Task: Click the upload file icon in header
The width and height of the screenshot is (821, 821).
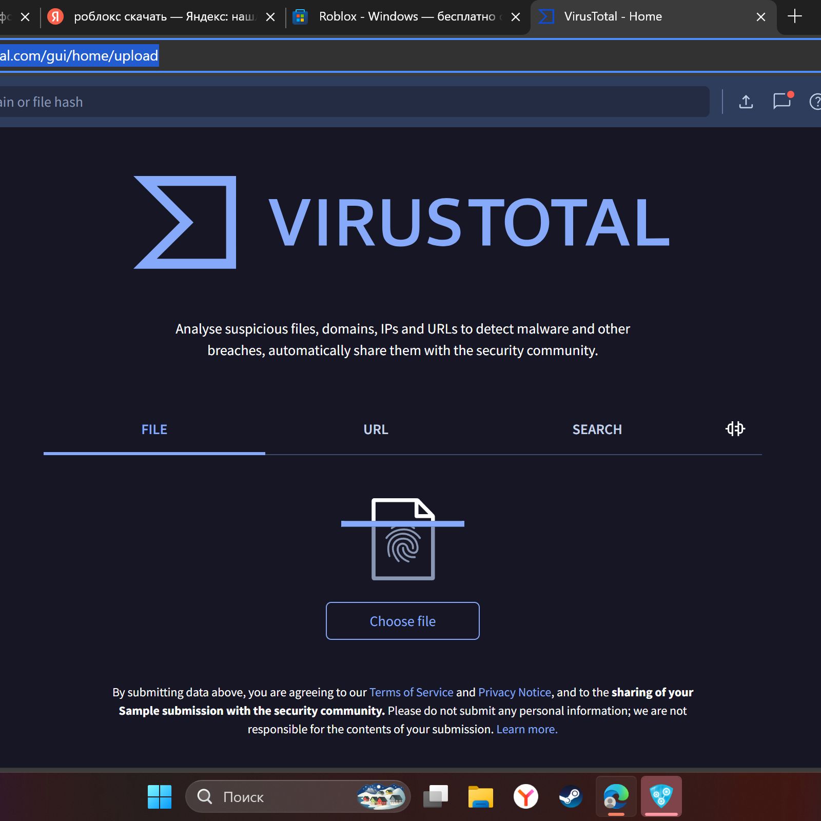Action: coord(746,102)
